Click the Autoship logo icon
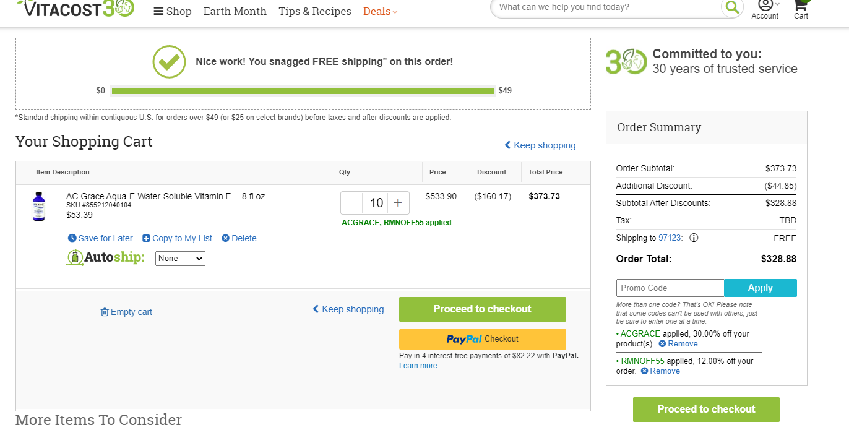This screenshot has width=849, height=430. pos(106,257)
